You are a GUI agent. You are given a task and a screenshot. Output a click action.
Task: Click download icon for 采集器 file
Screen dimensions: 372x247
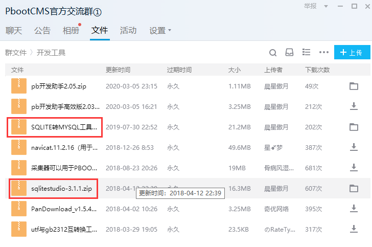tap(354, 168)
